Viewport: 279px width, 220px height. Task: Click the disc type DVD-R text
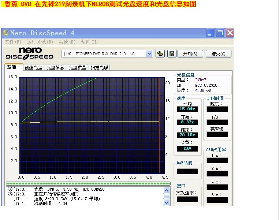click(x=201, y=80)
